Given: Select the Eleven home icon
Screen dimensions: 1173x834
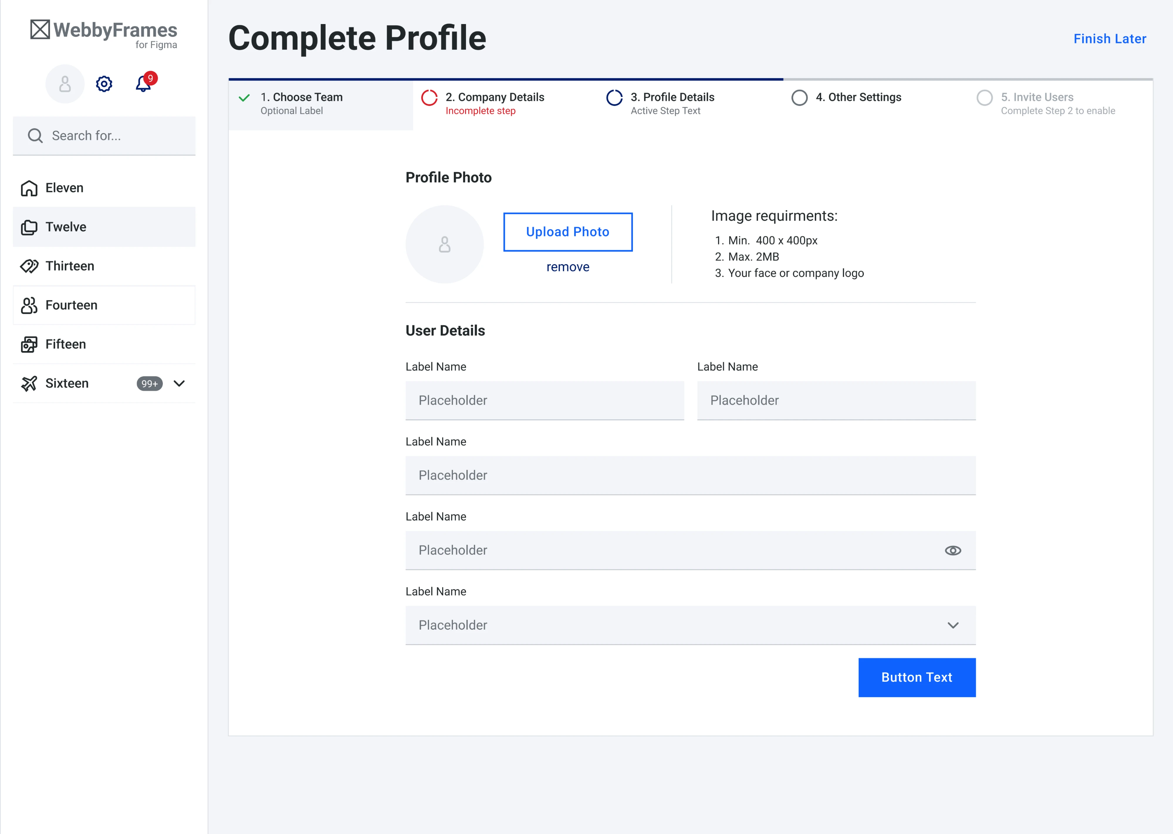Looking at the screenshot, I should pos(29,187).
